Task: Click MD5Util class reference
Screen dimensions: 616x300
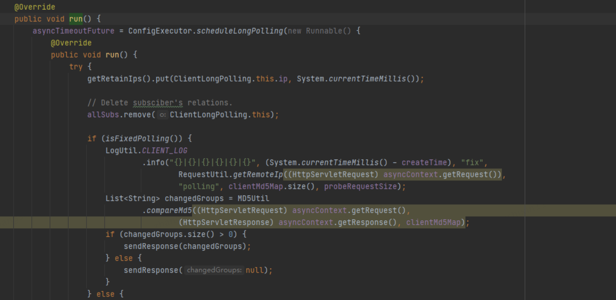Action: [253, 199]
